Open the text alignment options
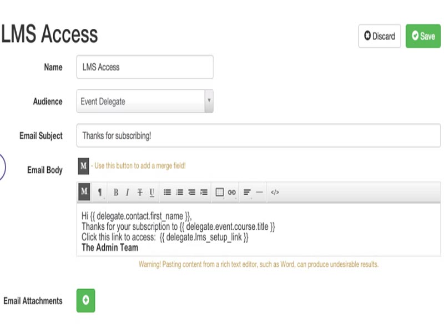This screenshot has width=444, height=333. (x=248, y=192)
